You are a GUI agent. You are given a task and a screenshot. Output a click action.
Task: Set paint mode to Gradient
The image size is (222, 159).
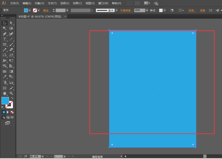8,112
